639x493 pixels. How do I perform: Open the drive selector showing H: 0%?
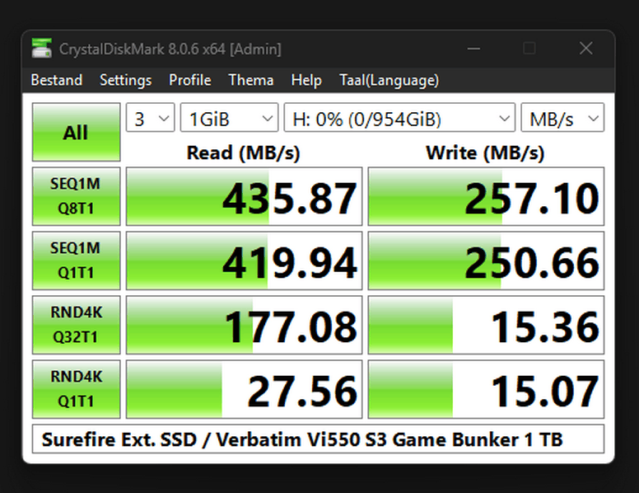399,118
